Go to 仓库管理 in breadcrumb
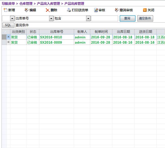 26,4
